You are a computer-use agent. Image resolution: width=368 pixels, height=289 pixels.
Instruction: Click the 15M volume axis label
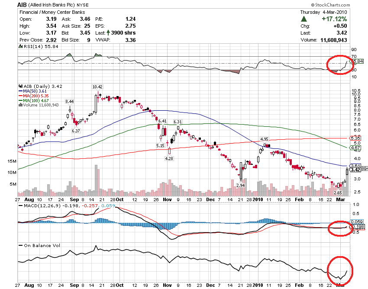coord(12,161)
